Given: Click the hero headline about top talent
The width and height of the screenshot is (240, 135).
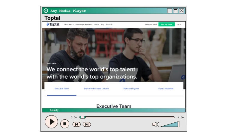Looking at the screenshot, I should pyautogui.click(x=92, y=73).
